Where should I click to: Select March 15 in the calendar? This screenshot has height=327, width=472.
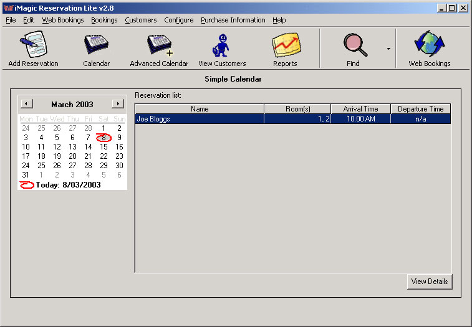104,147
